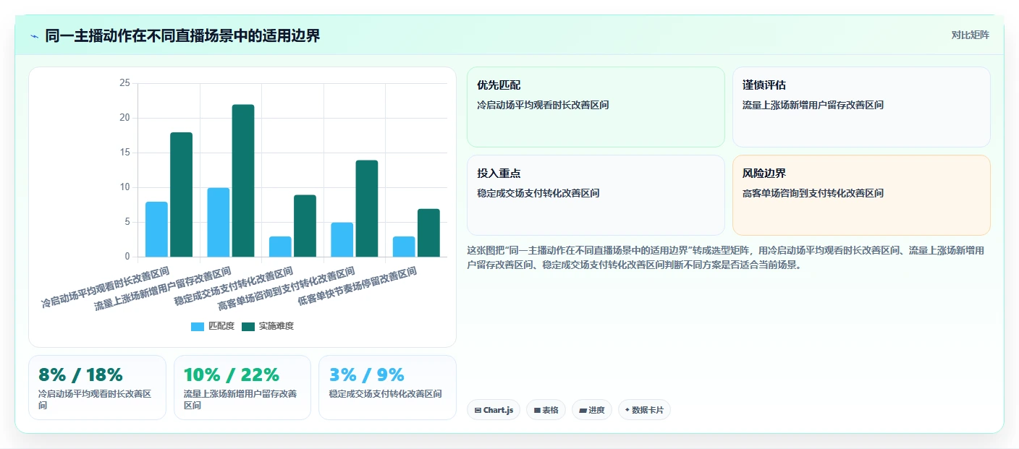Screen dimensions: 1019x449
Task: Click 冷启动场平均观看时长改善区间 text in 优先匹配 card
Action: point(543,105)
